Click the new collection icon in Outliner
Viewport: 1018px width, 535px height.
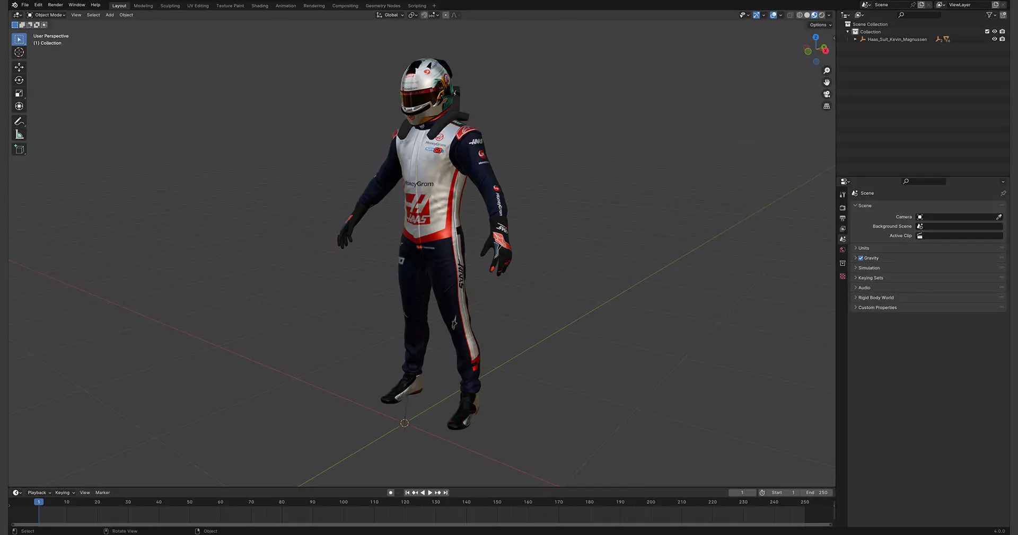1003,15
